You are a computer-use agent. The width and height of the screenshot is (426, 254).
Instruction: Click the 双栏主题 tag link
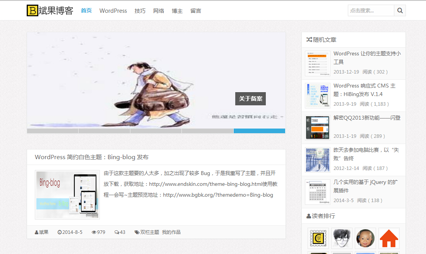(150, 232)
